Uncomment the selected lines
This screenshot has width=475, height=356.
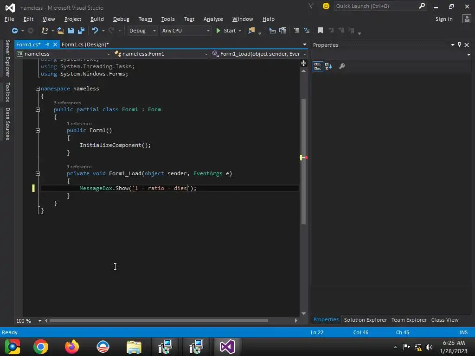[307, 31]
